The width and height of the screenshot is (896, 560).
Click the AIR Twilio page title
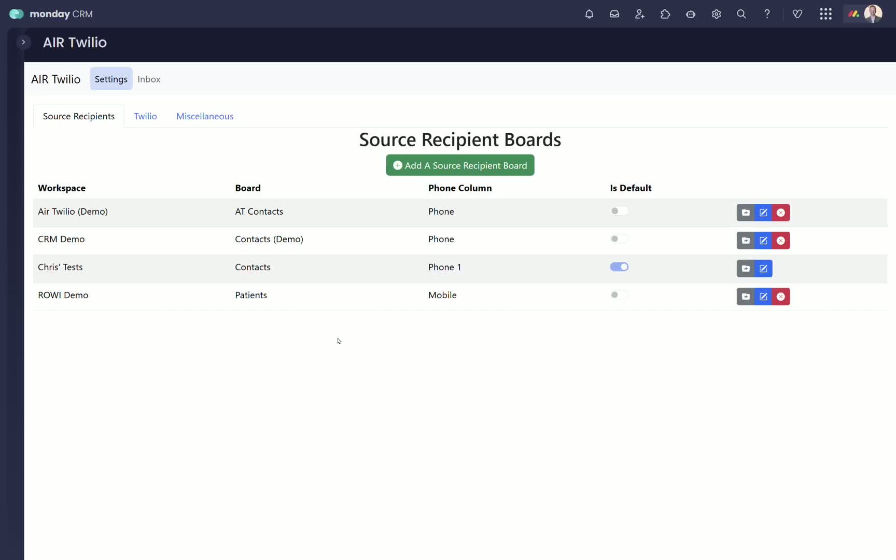pos(75,43)
